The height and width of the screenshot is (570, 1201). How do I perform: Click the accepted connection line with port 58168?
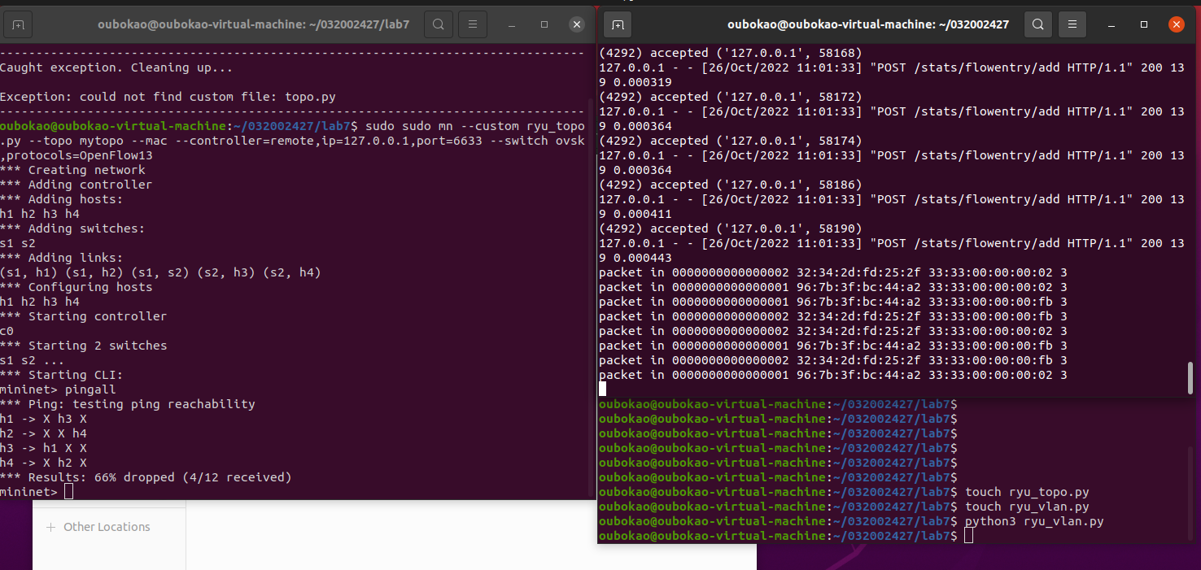(730, 53)
